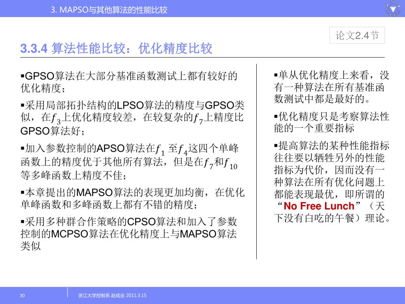
Task: Click the red 'No Free Lunch' text
Action: [x=319, y=206]
